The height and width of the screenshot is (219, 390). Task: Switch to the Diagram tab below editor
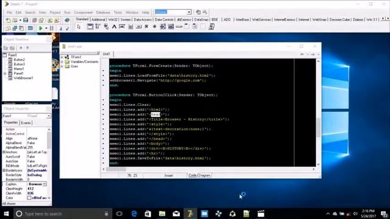[205, 175]
